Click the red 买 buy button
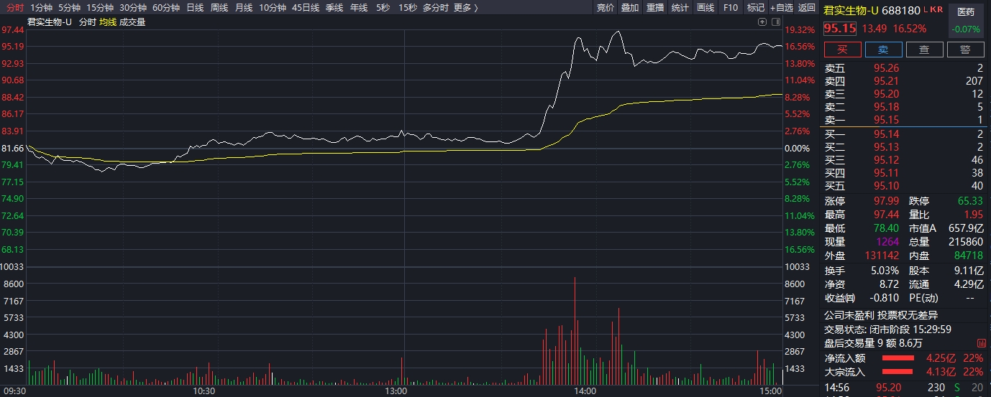Viewport: 991px width, 397px height. point(841,49)
